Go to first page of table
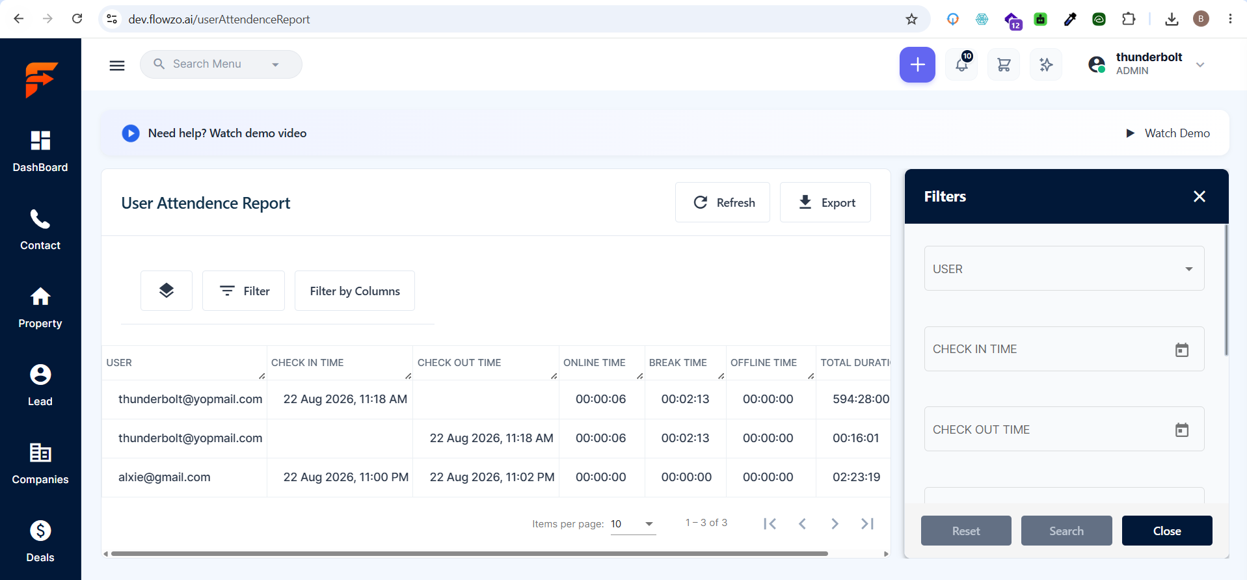The image size is (1247, 580). click(x=770, y=523)
